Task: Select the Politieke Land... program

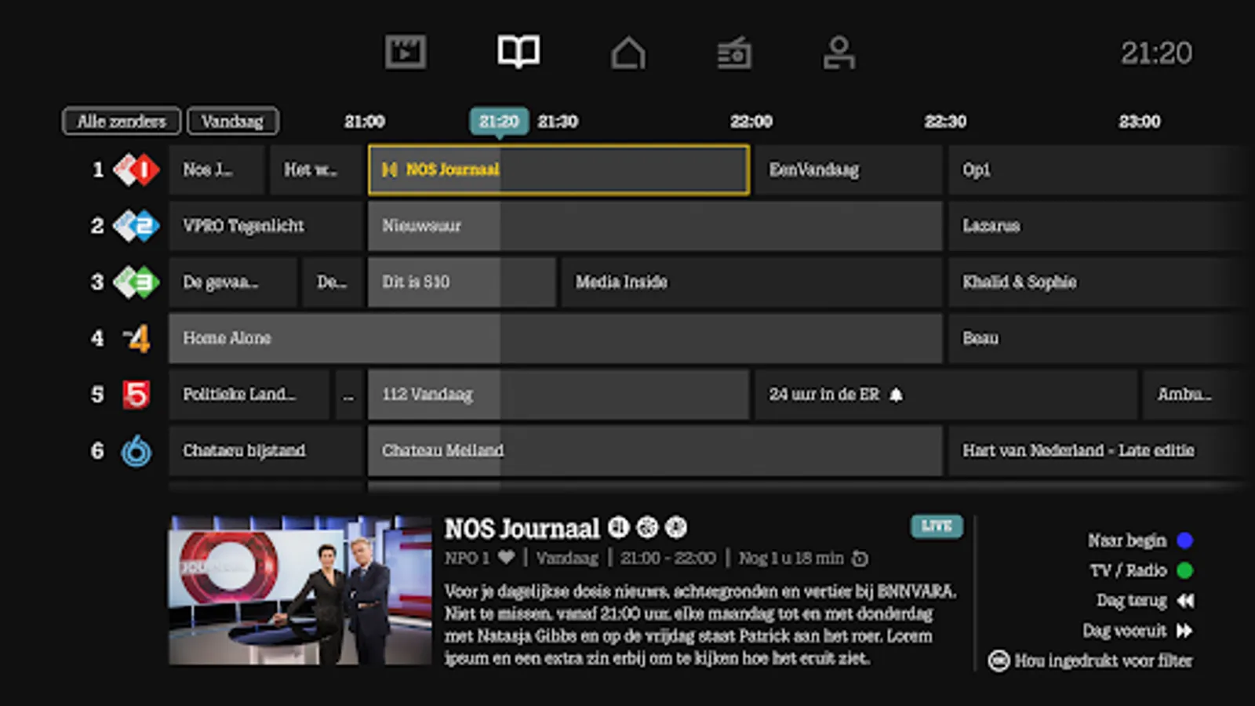Action: [249, 395]
